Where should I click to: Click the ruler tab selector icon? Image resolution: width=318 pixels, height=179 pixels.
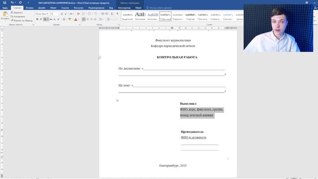[x=2, y=28]
